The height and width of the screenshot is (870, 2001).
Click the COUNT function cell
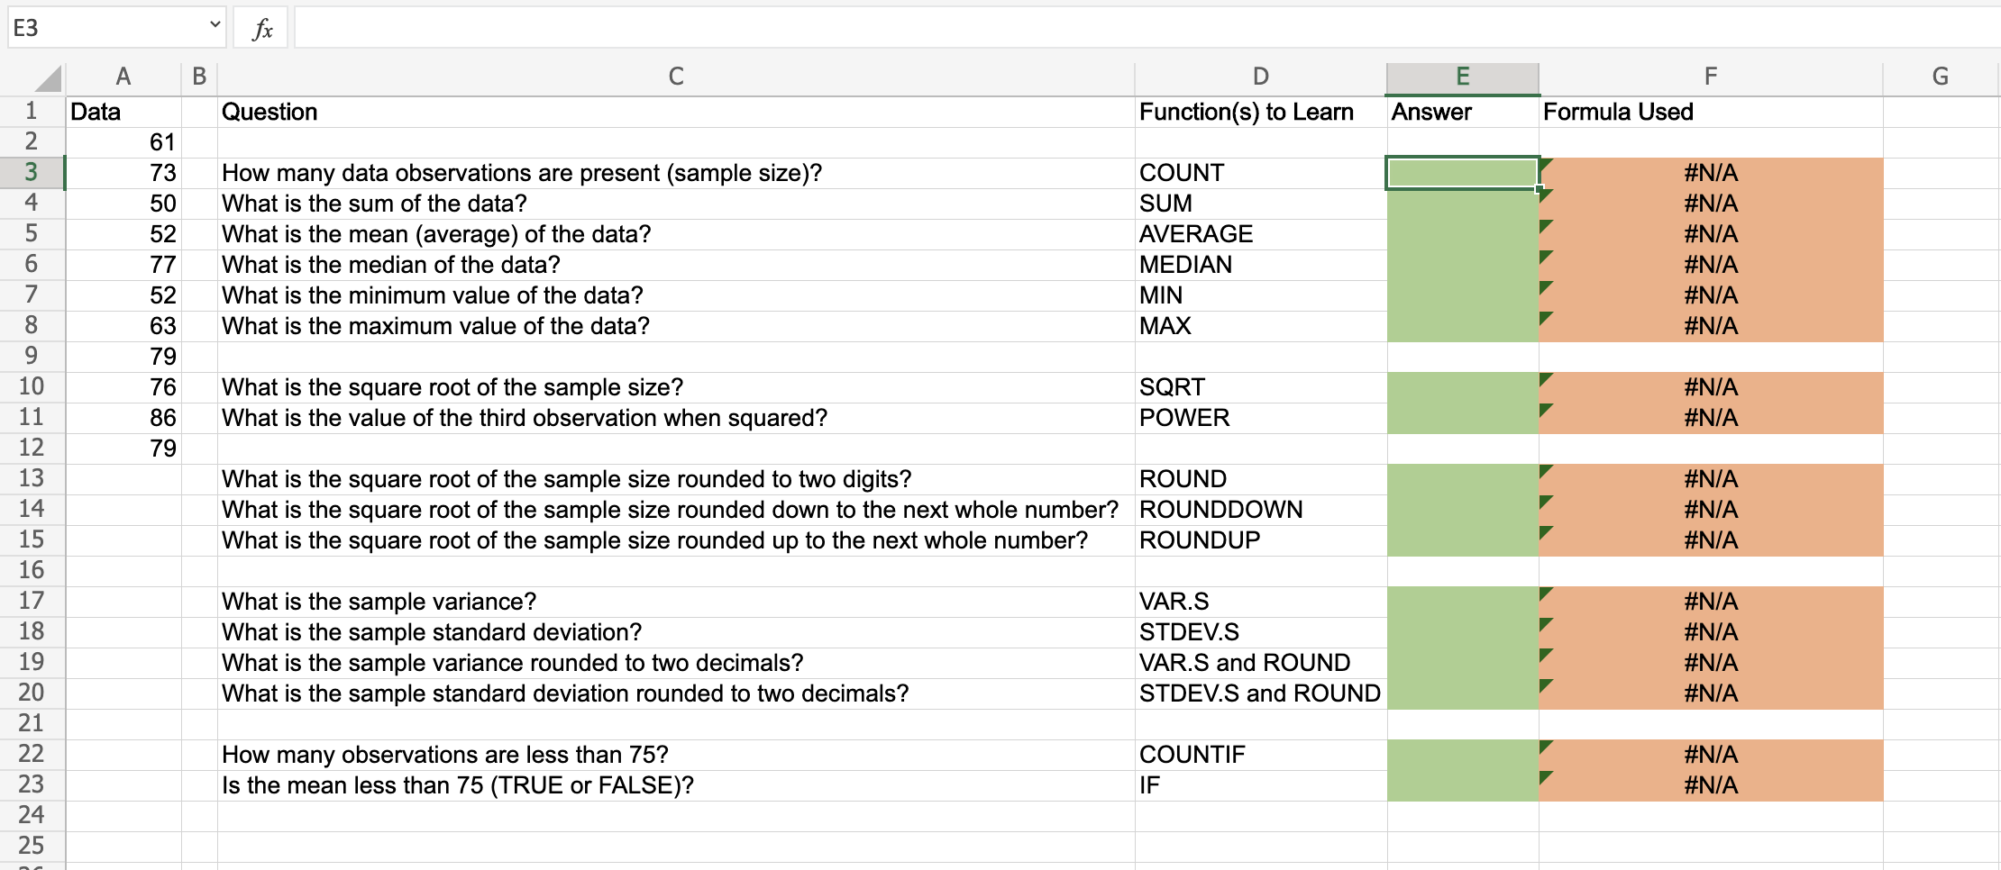pyautogui.click(x=1261, y=173)
